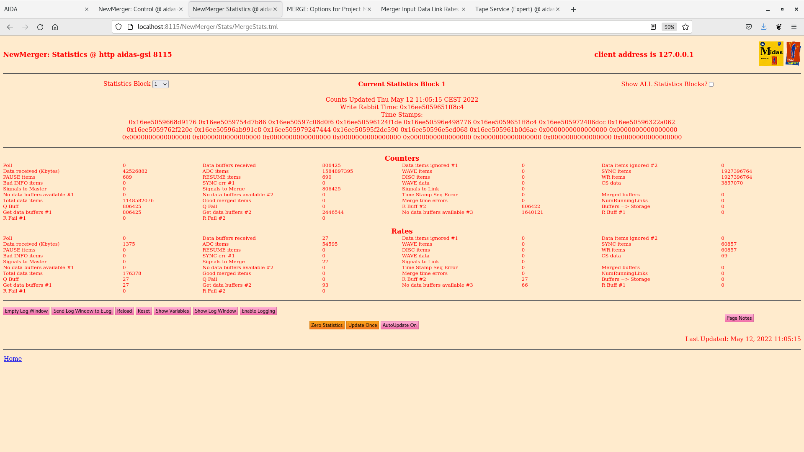Open the Firefox application menu

[x=794, y=27]
